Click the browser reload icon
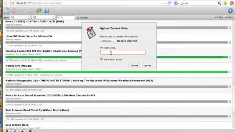The height and width of the screenshot is (132, 235). [x=170, y=3]
